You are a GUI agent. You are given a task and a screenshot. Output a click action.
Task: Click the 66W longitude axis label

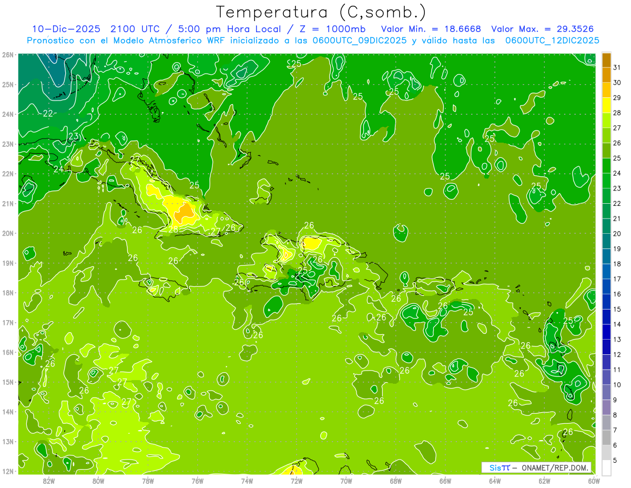click(445, 481)
